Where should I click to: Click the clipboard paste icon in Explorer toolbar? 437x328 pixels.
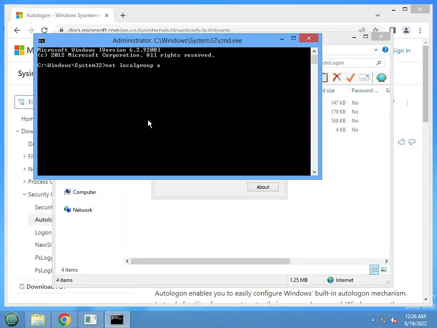tap(325, 77)
